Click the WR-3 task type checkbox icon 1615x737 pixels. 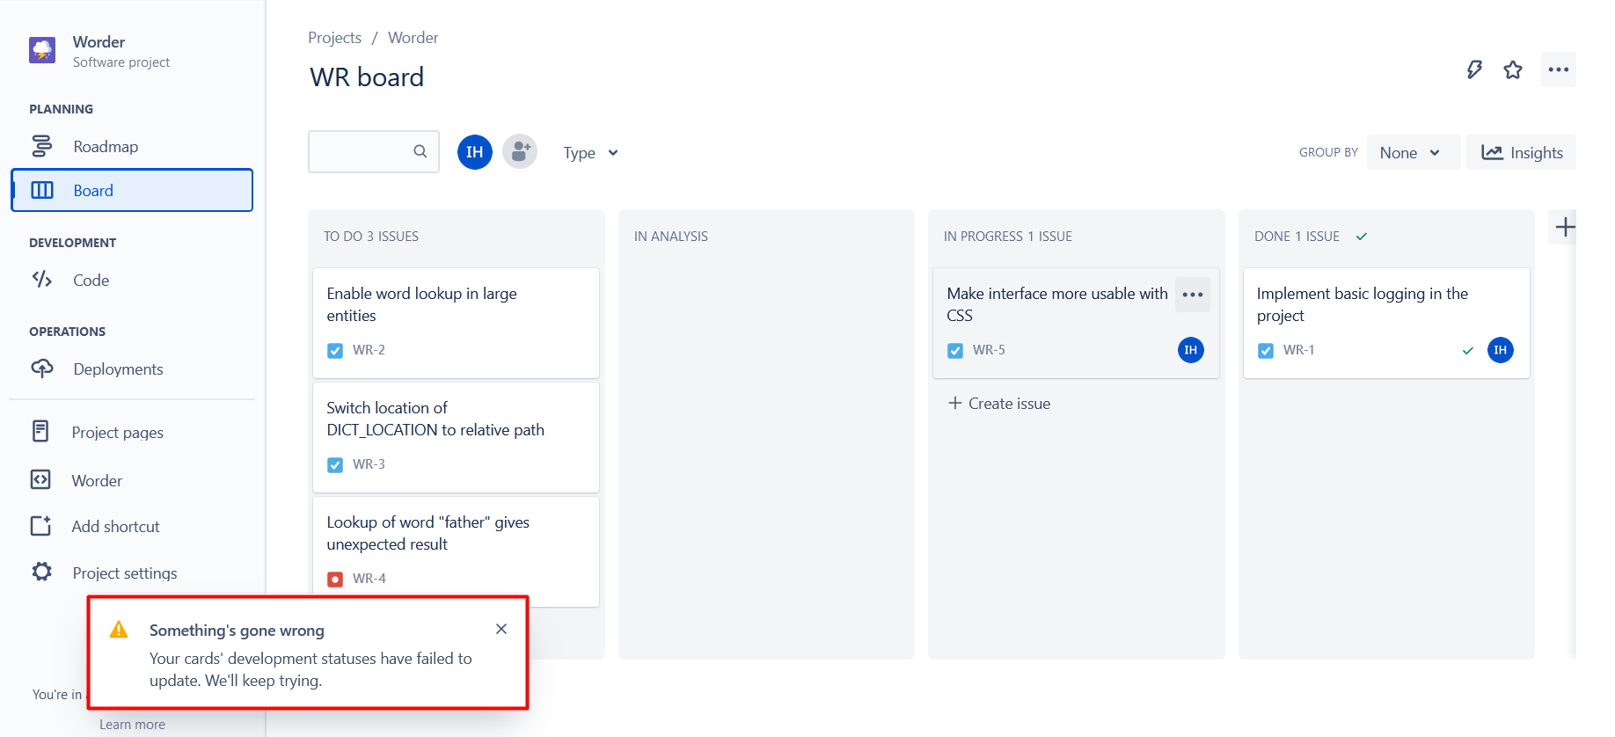tap(335, 464)
